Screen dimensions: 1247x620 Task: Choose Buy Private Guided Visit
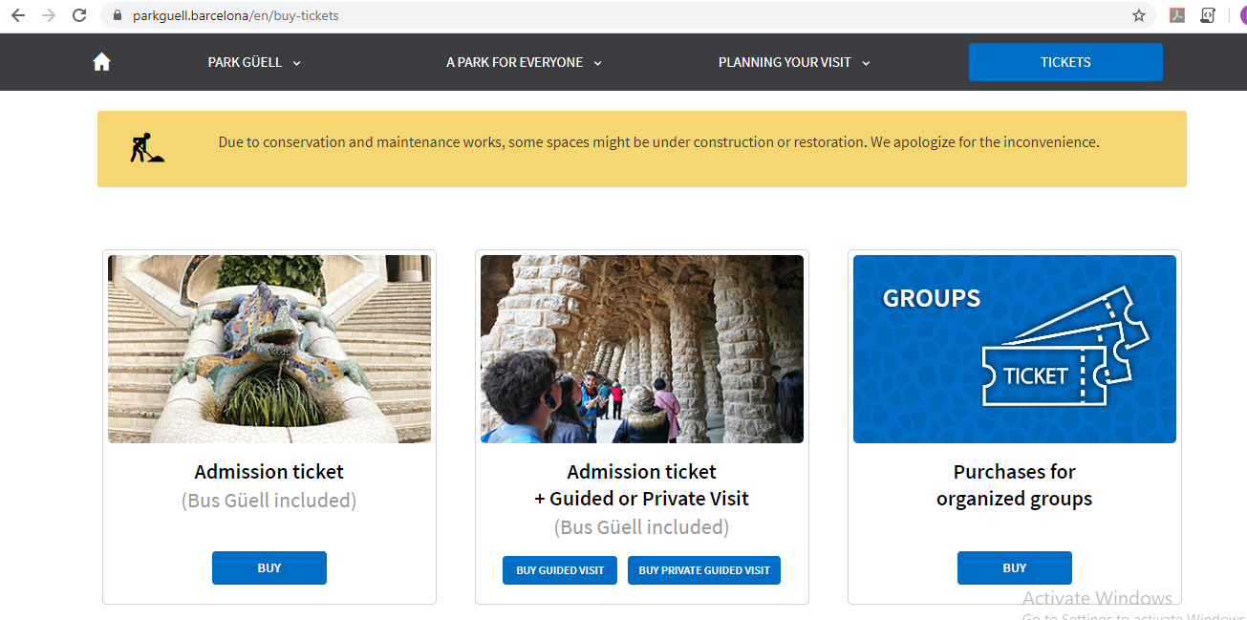[704, 570]
